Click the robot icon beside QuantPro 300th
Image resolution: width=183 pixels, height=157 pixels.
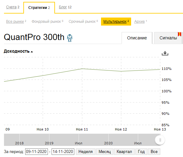[70, 38]
